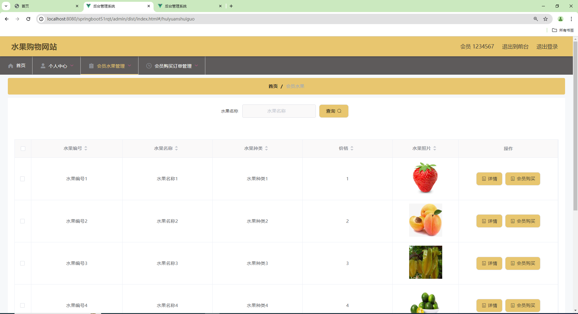Click the clock icon on 会员购买订单管理
578x314 pixels.
[149, 66]
